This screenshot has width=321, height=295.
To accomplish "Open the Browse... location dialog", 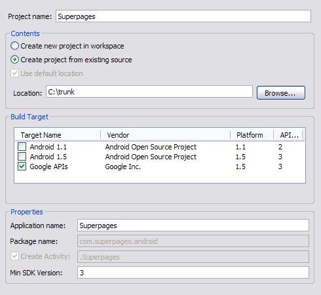I will click(281, 93).
